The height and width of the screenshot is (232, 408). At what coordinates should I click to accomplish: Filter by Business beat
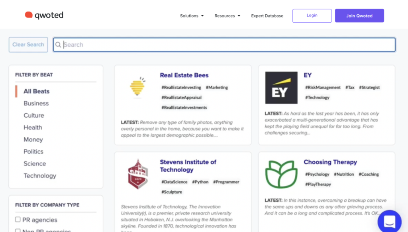(36, 103)
